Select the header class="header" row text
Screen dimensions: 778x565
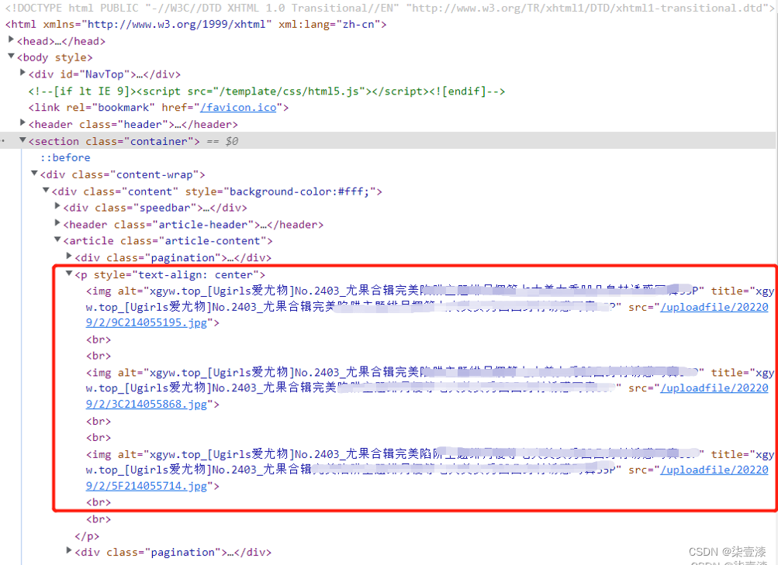point(133,125)
